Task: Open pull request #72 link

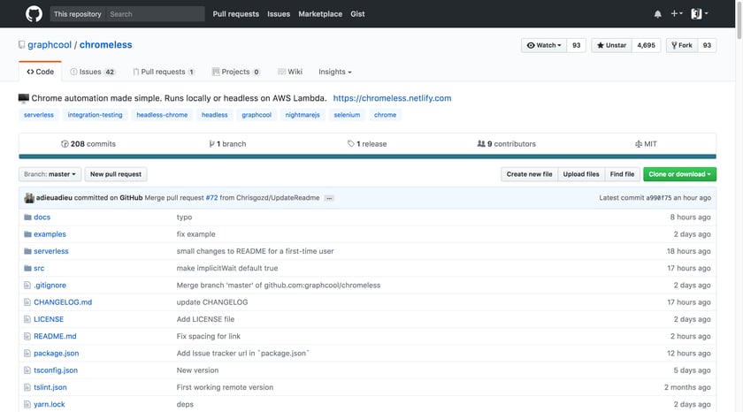Action: coord(211,198)
